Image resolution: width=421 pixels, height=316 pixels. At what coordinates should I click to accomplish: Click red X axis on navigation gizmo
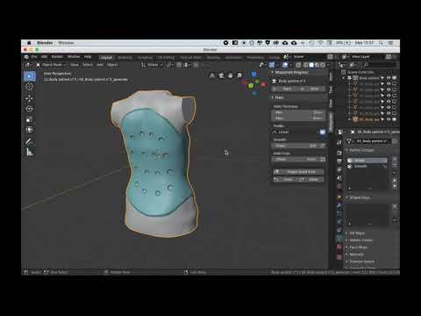[x=262, y=84]
